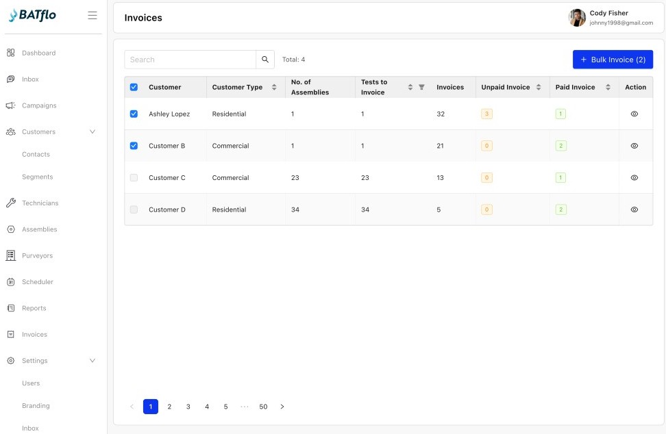Uncheck the Customer B row checkbox
The width and height of the screenshot is (666, 434).
click(134, 146)
